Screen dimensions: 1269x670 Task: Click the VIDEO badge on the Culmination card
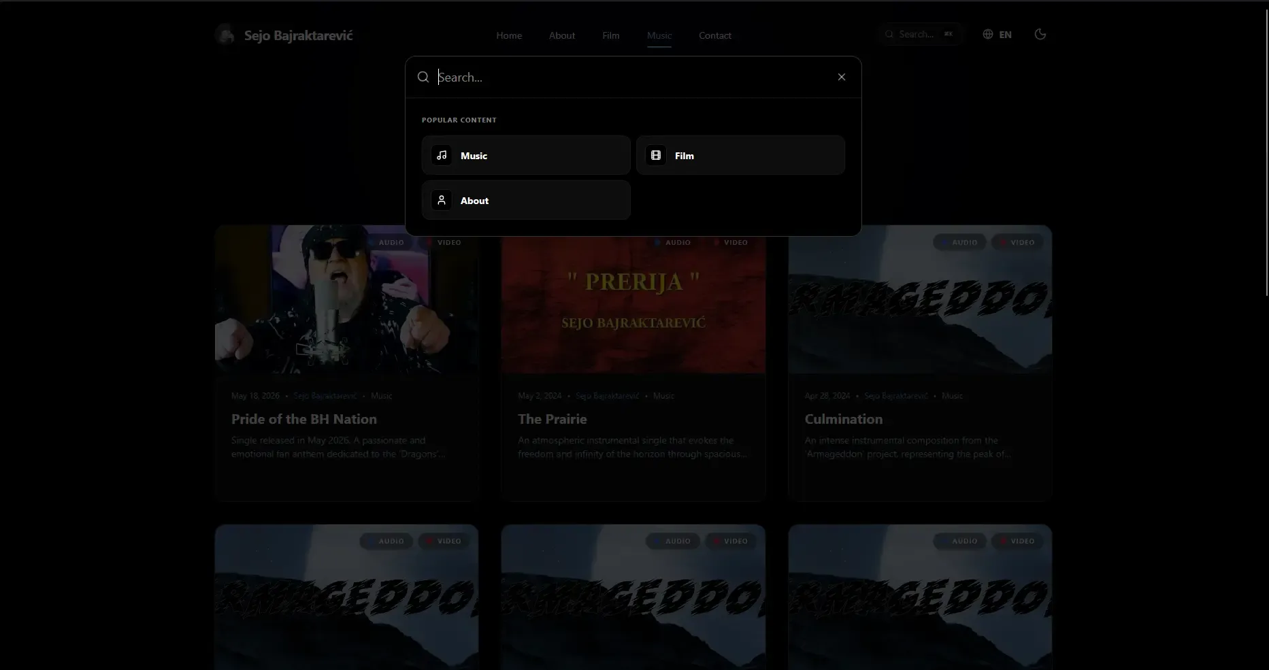coord(1017,242)
